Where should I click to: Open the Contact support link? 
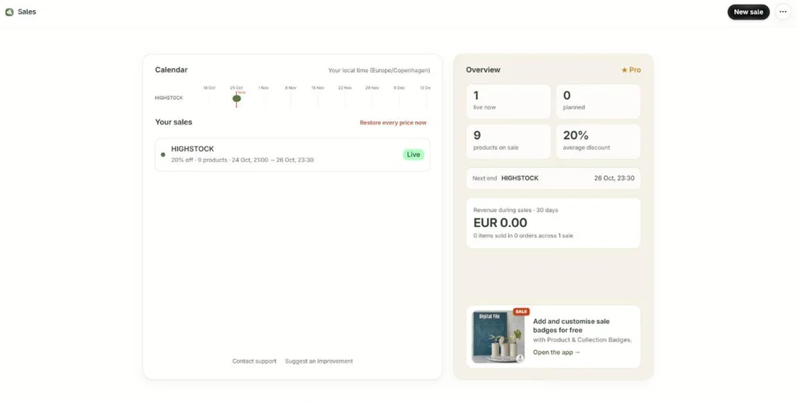[x=254, y=361]
